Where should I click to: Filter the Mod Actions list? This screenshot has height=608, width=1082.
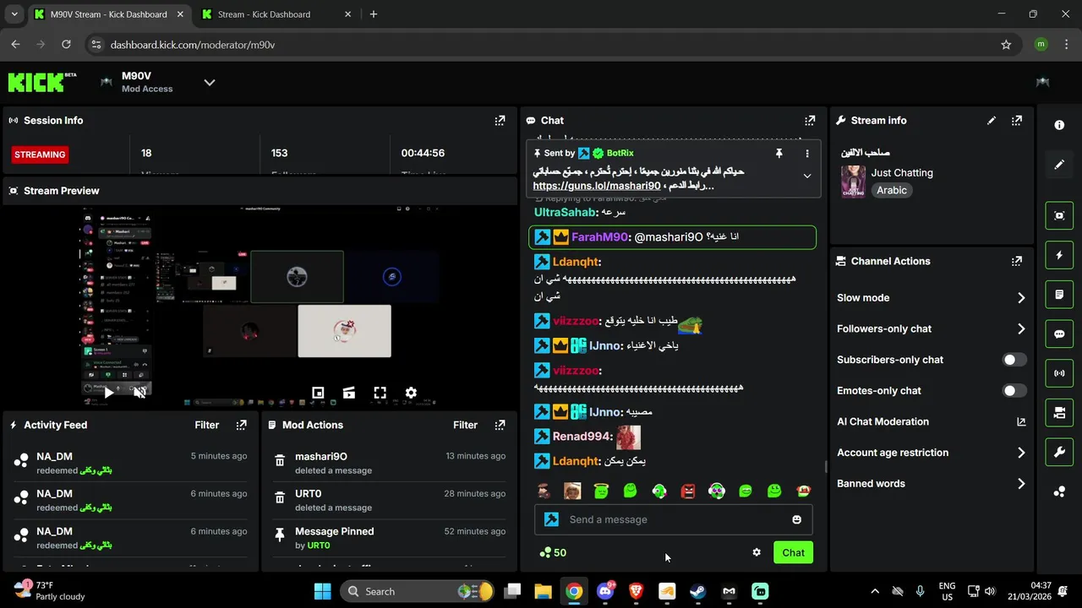tap(465, 426)
